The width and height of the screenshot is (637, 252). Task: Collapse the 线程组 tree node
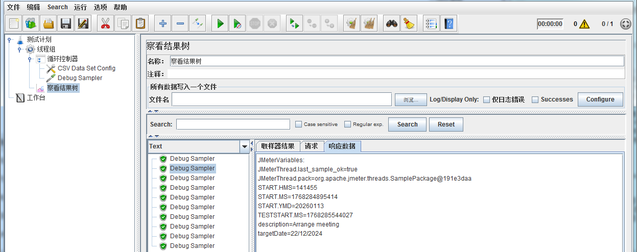point(19,49)
